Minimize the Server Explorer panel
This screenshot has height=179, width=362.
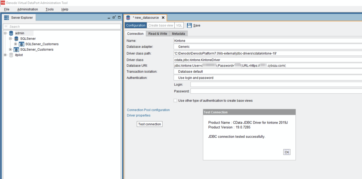(x=109, y=18)
